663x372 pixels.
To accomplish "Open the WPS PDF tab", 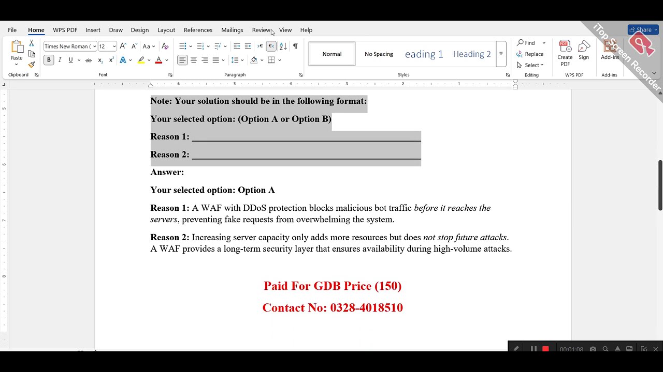I will [65, 30].
